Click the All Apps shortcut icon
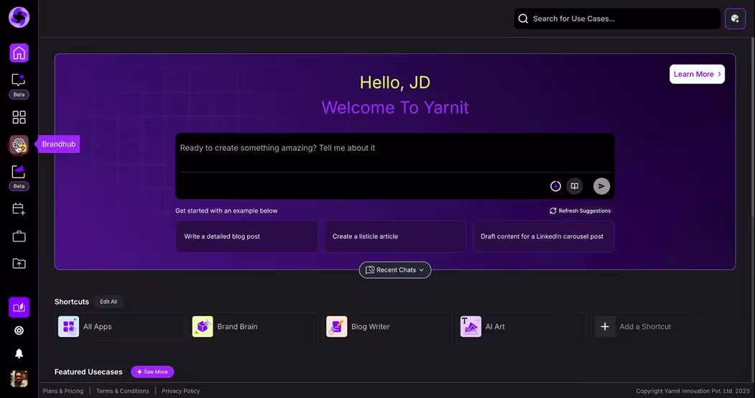The width and height of the screenshot is (755, 398). pos(68,327)
